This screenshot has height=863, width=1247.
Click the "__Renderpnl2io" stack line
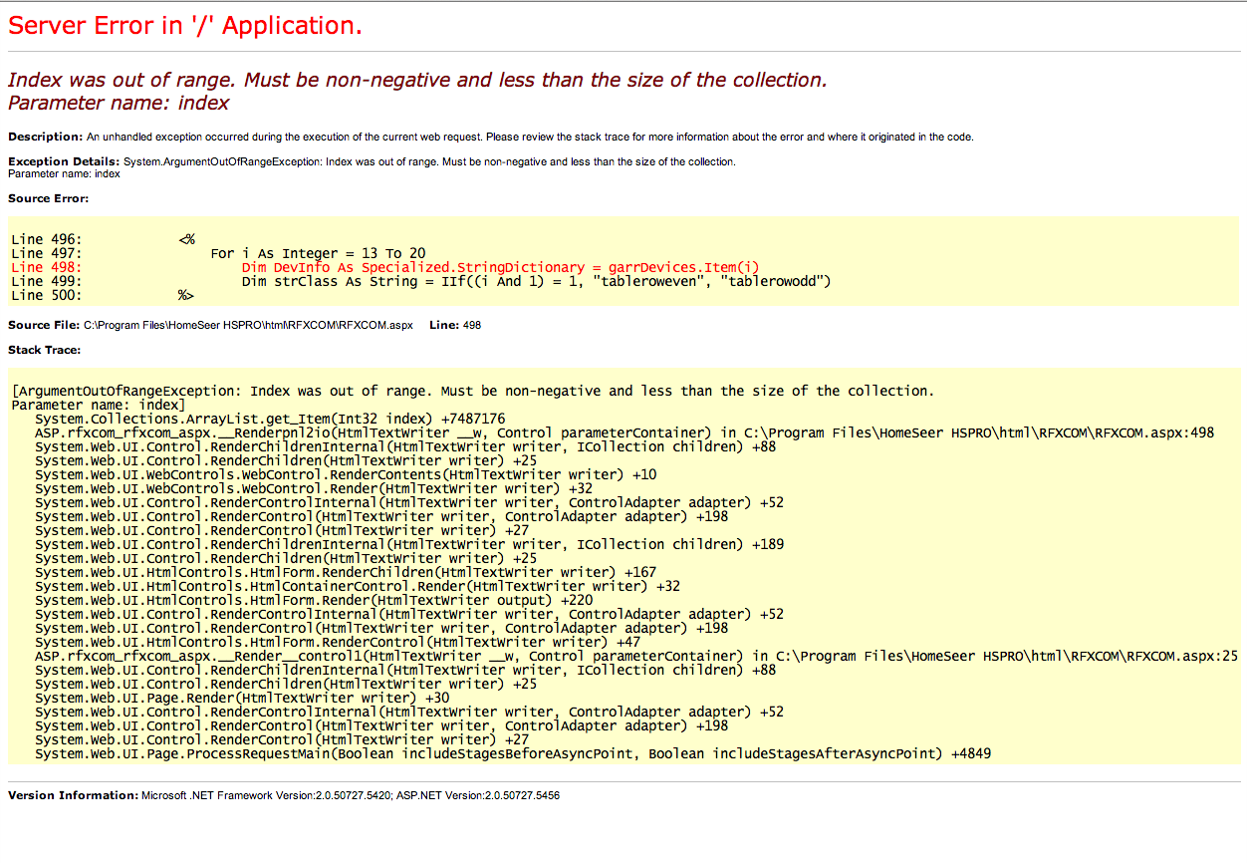coord(624,432)
